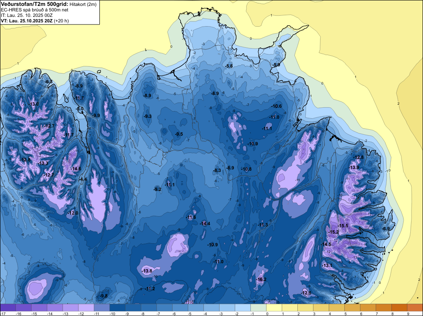Screen dimensions: 423x316
Task: Select the -13.3 temperature label
Action: 43,163
